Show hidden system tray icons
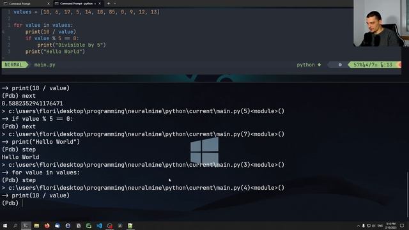 pos(358,226)
